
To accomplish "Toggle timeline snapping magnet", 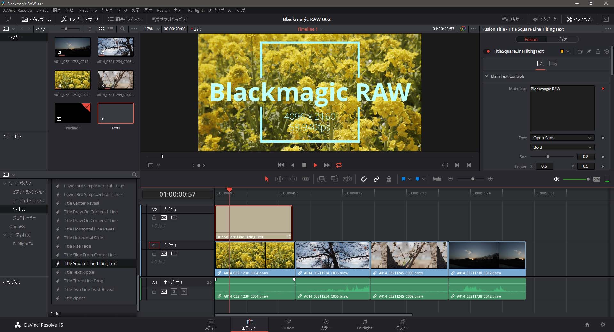I will (364, 179).
